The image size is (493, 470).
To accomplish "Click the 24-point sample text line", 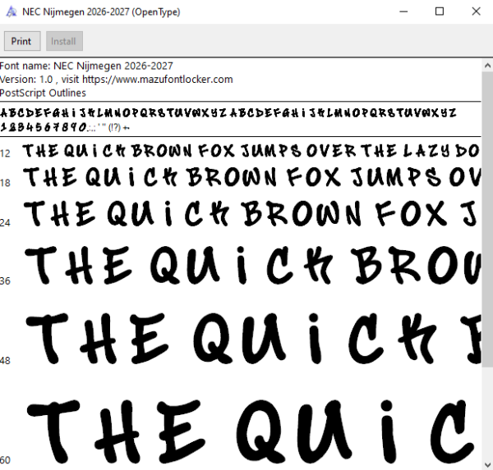I will (x=252, y=214).
